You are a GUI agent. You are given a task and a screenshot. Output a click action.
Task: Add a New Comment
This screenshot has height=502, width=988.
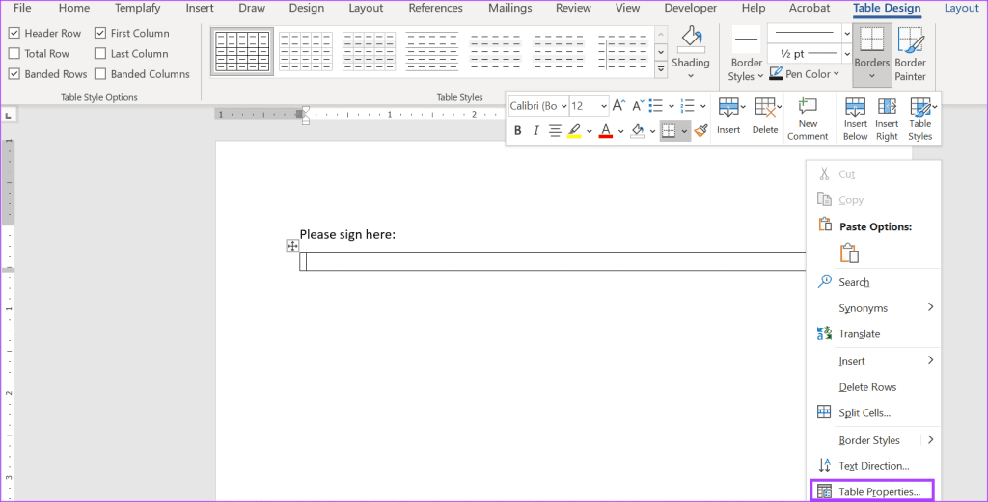click(x=808, y=119)
